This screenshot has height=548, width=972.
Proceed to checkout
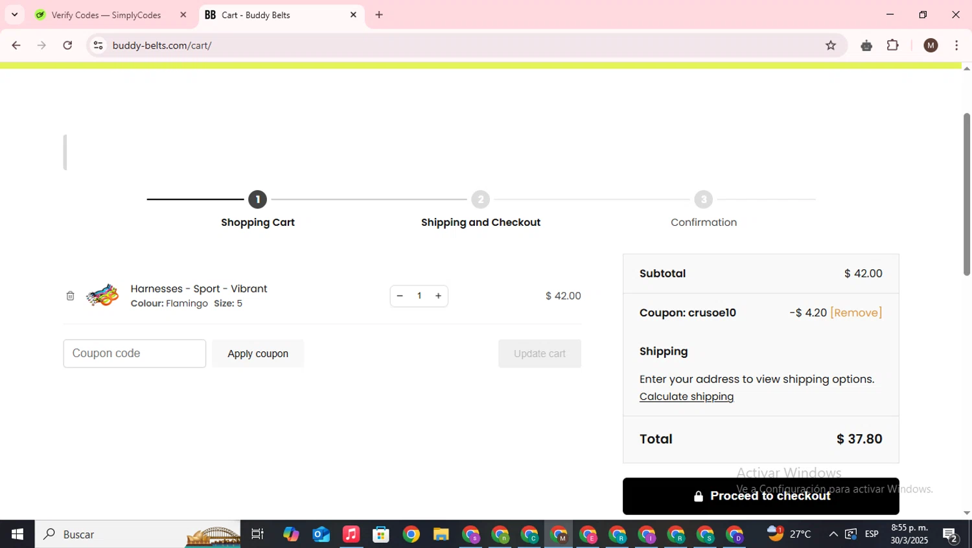tap(761, 496)
